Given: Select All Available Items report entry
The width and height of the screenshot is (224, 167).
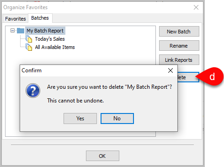Looking at the screenshot, I should coord(55,47).
